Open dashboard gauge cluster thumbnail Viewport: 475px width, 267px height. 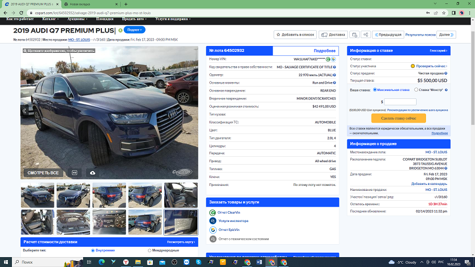point(109,222)
